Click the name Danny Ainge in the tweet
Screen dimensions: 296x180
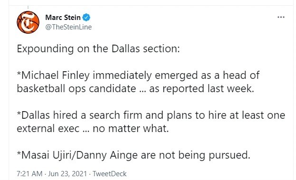click(107, 155)
